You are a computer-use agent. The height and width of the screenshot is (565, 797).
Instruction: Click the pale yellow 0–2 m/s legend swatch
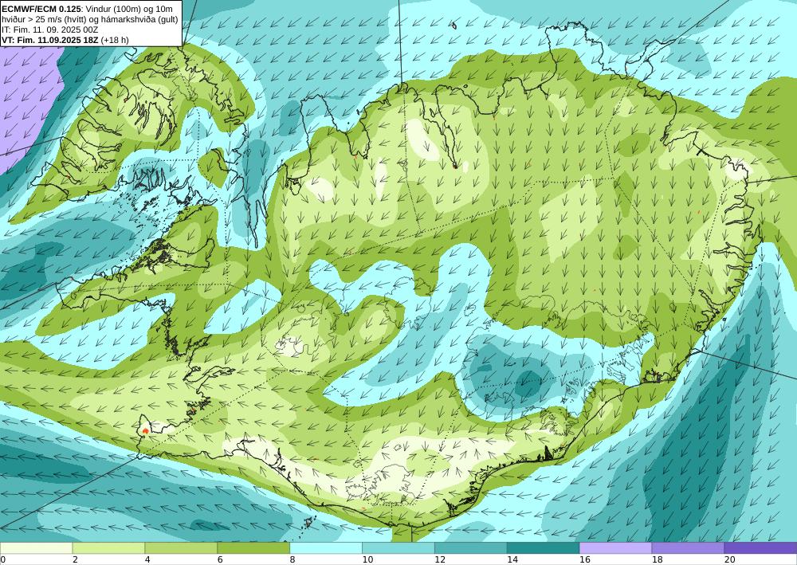pyautogui.click(x=36, y=547)
